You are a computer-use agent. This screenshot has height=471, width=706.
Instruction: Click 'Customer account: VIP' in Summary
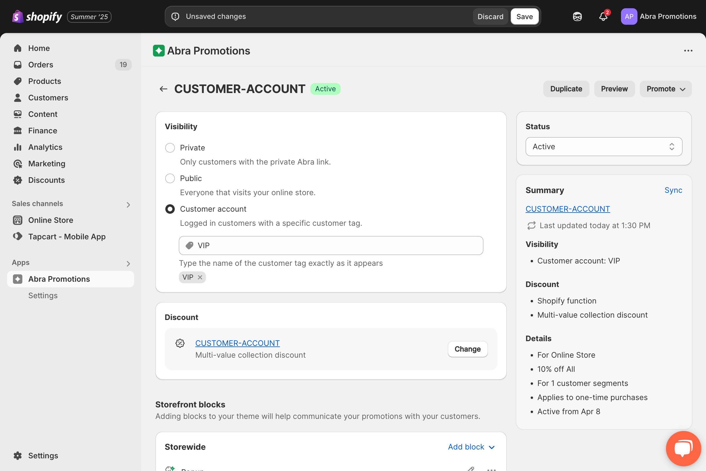click(x=578, y=261)
